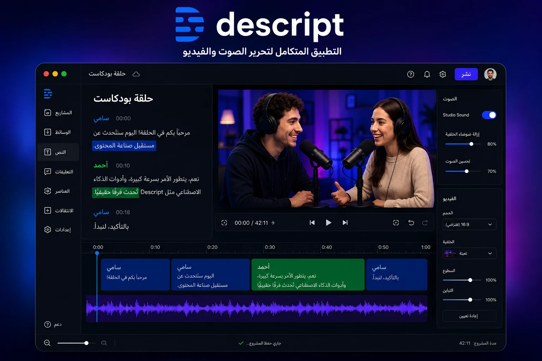Toggle the Studio Sound switch
Viewport: 542px width, 361px height.
tap(489, 115)
